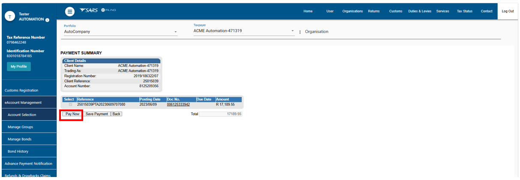This screenshot has width=520, height=180.
Task: Go to Tax Status menu
Action: 464,11
